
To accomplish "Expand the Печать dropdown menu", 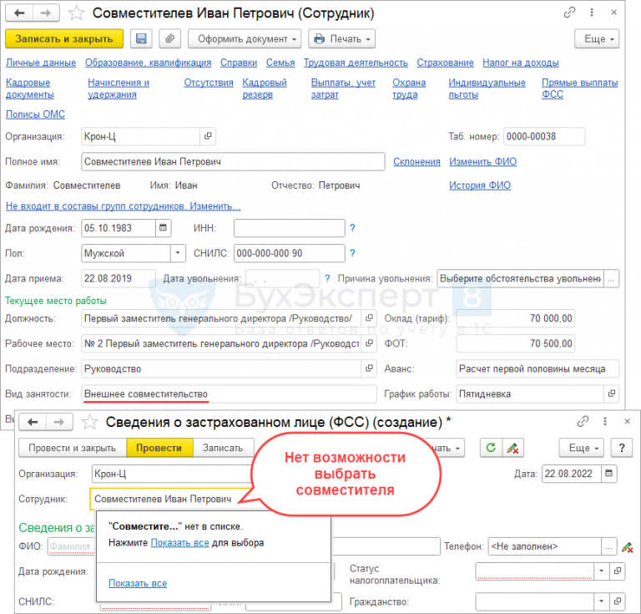I will (341, 39).
